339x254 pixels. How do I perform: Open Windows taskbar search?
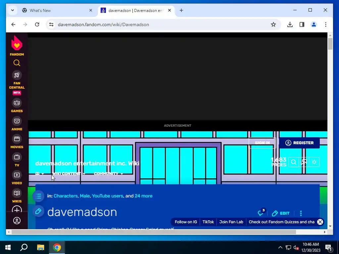(24, 247)
